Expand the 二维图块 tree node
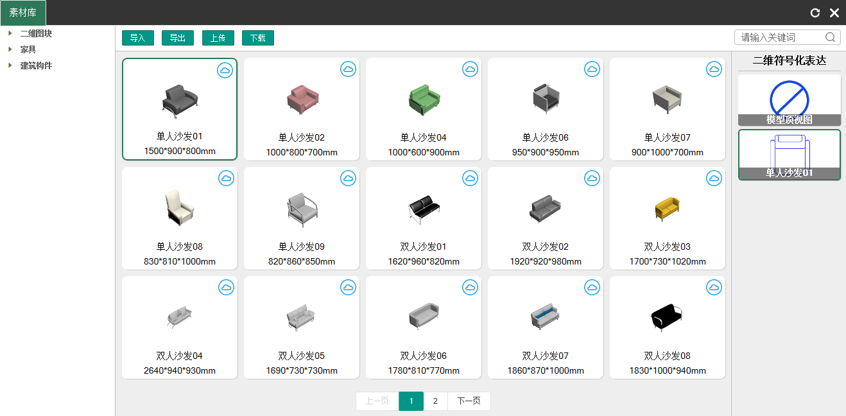This screenshot has width=846, height=416. tap(10, 33)
